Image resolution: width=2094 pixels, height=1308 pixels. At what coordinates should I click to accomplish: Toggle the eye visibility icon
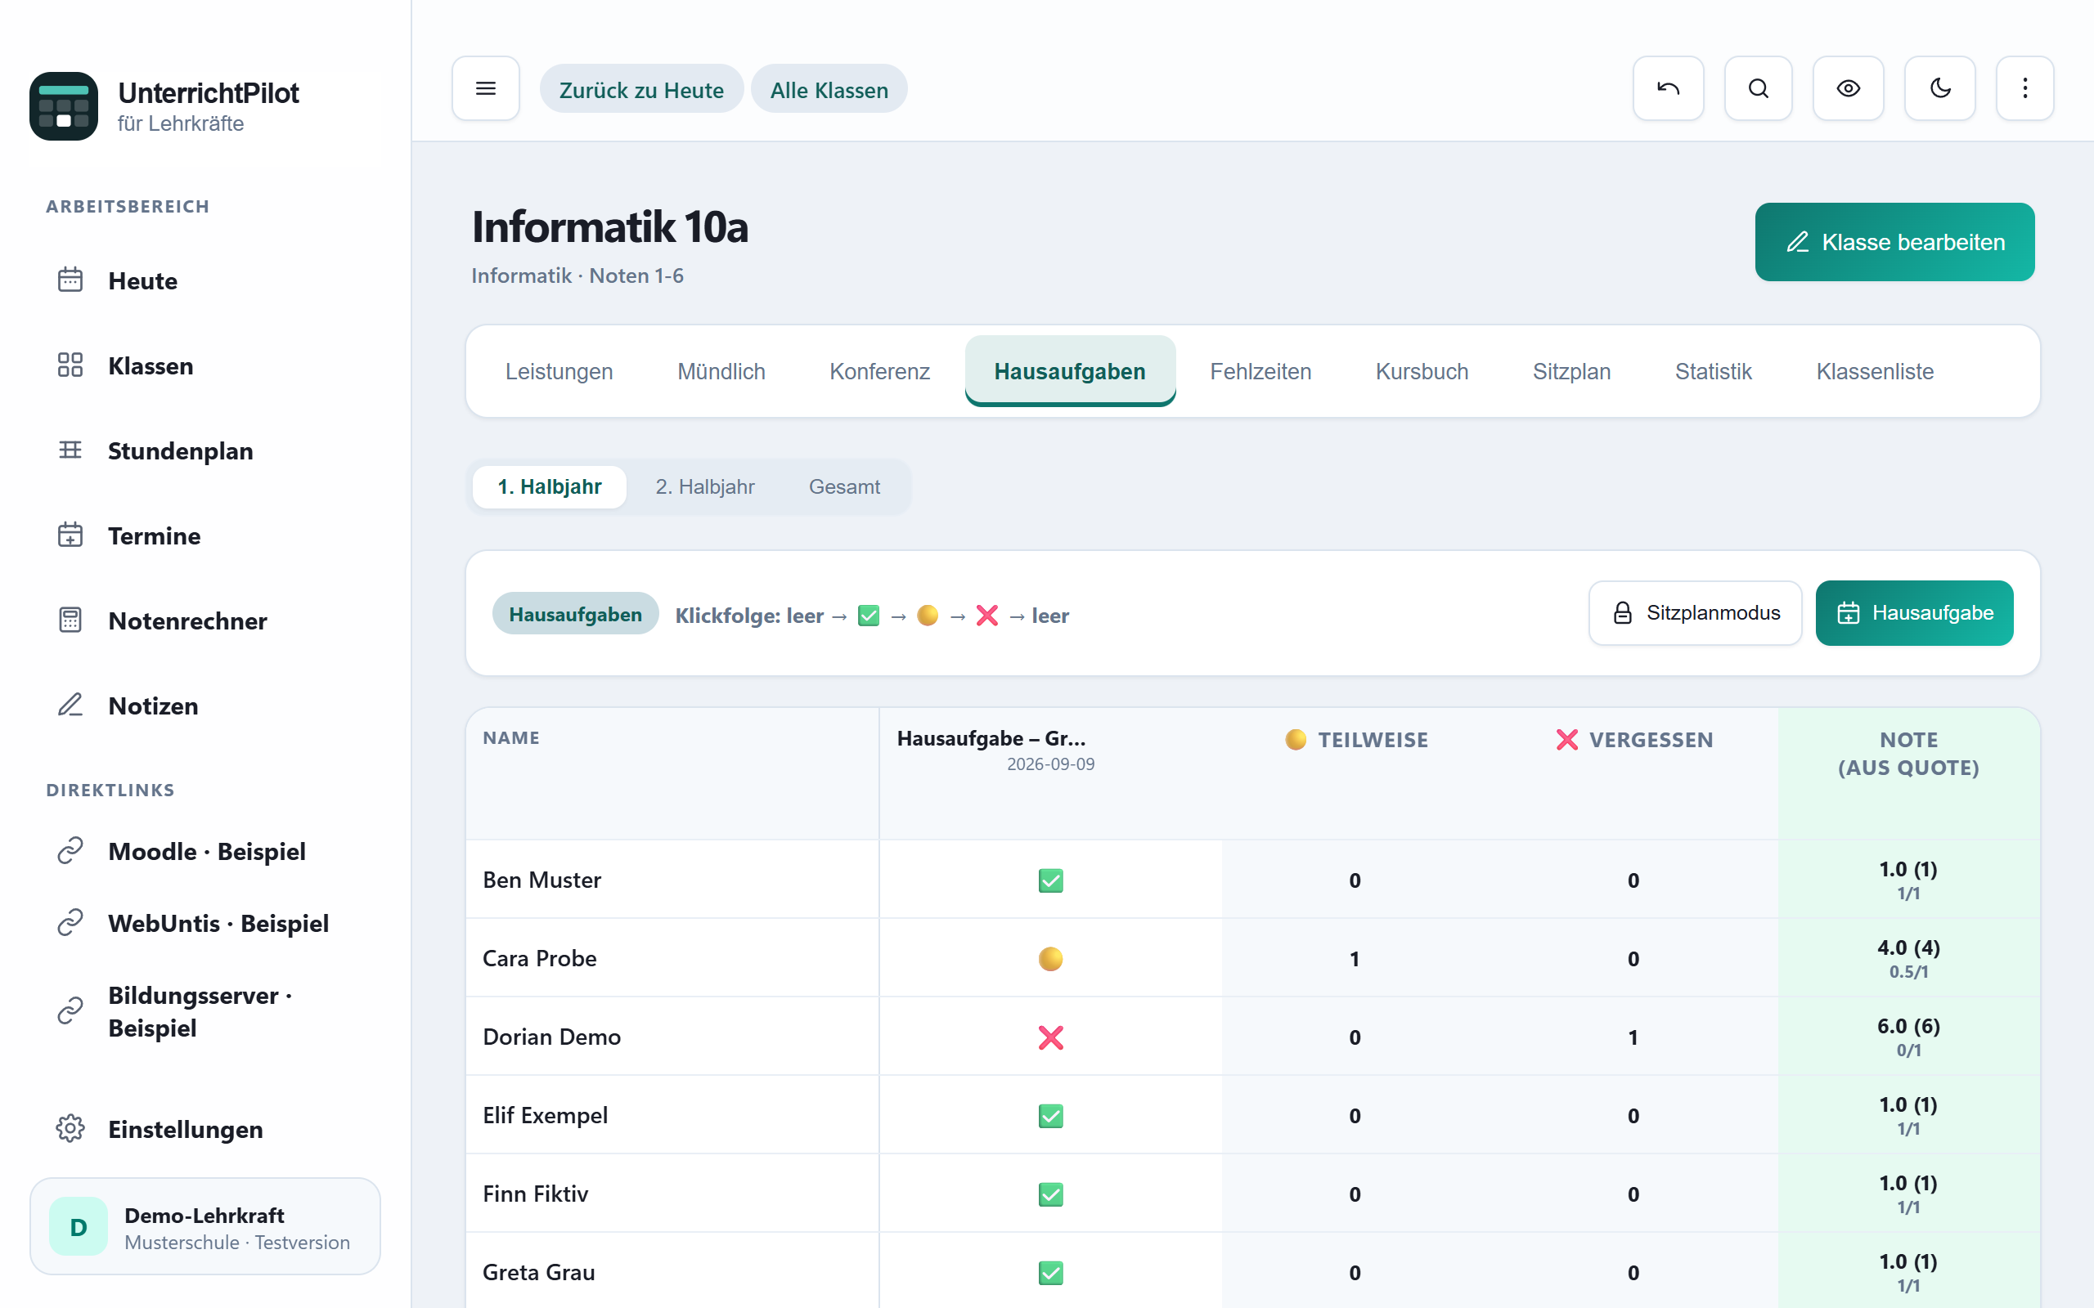click(x=1848, y=88)
